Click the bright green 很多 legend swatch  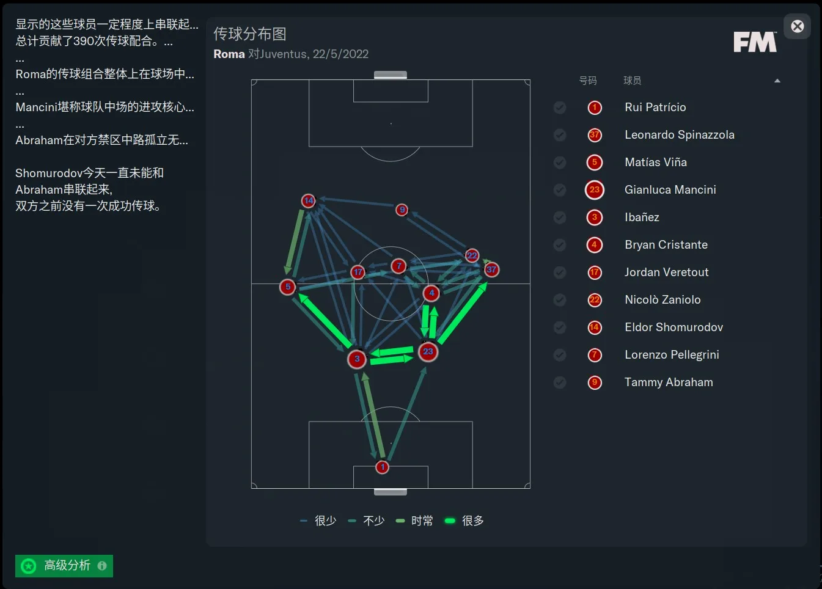click(450, 521)
